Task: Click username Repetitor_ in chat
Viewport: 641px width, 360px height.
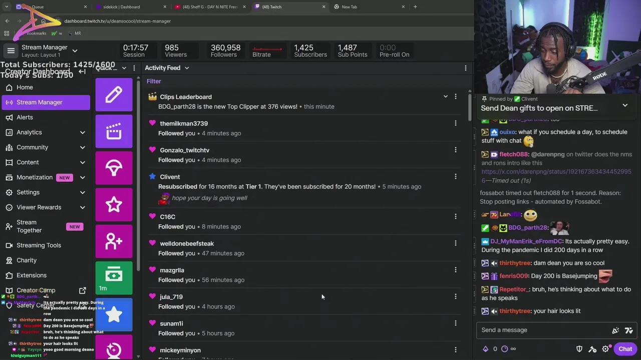Action: (x=513, y=289)
